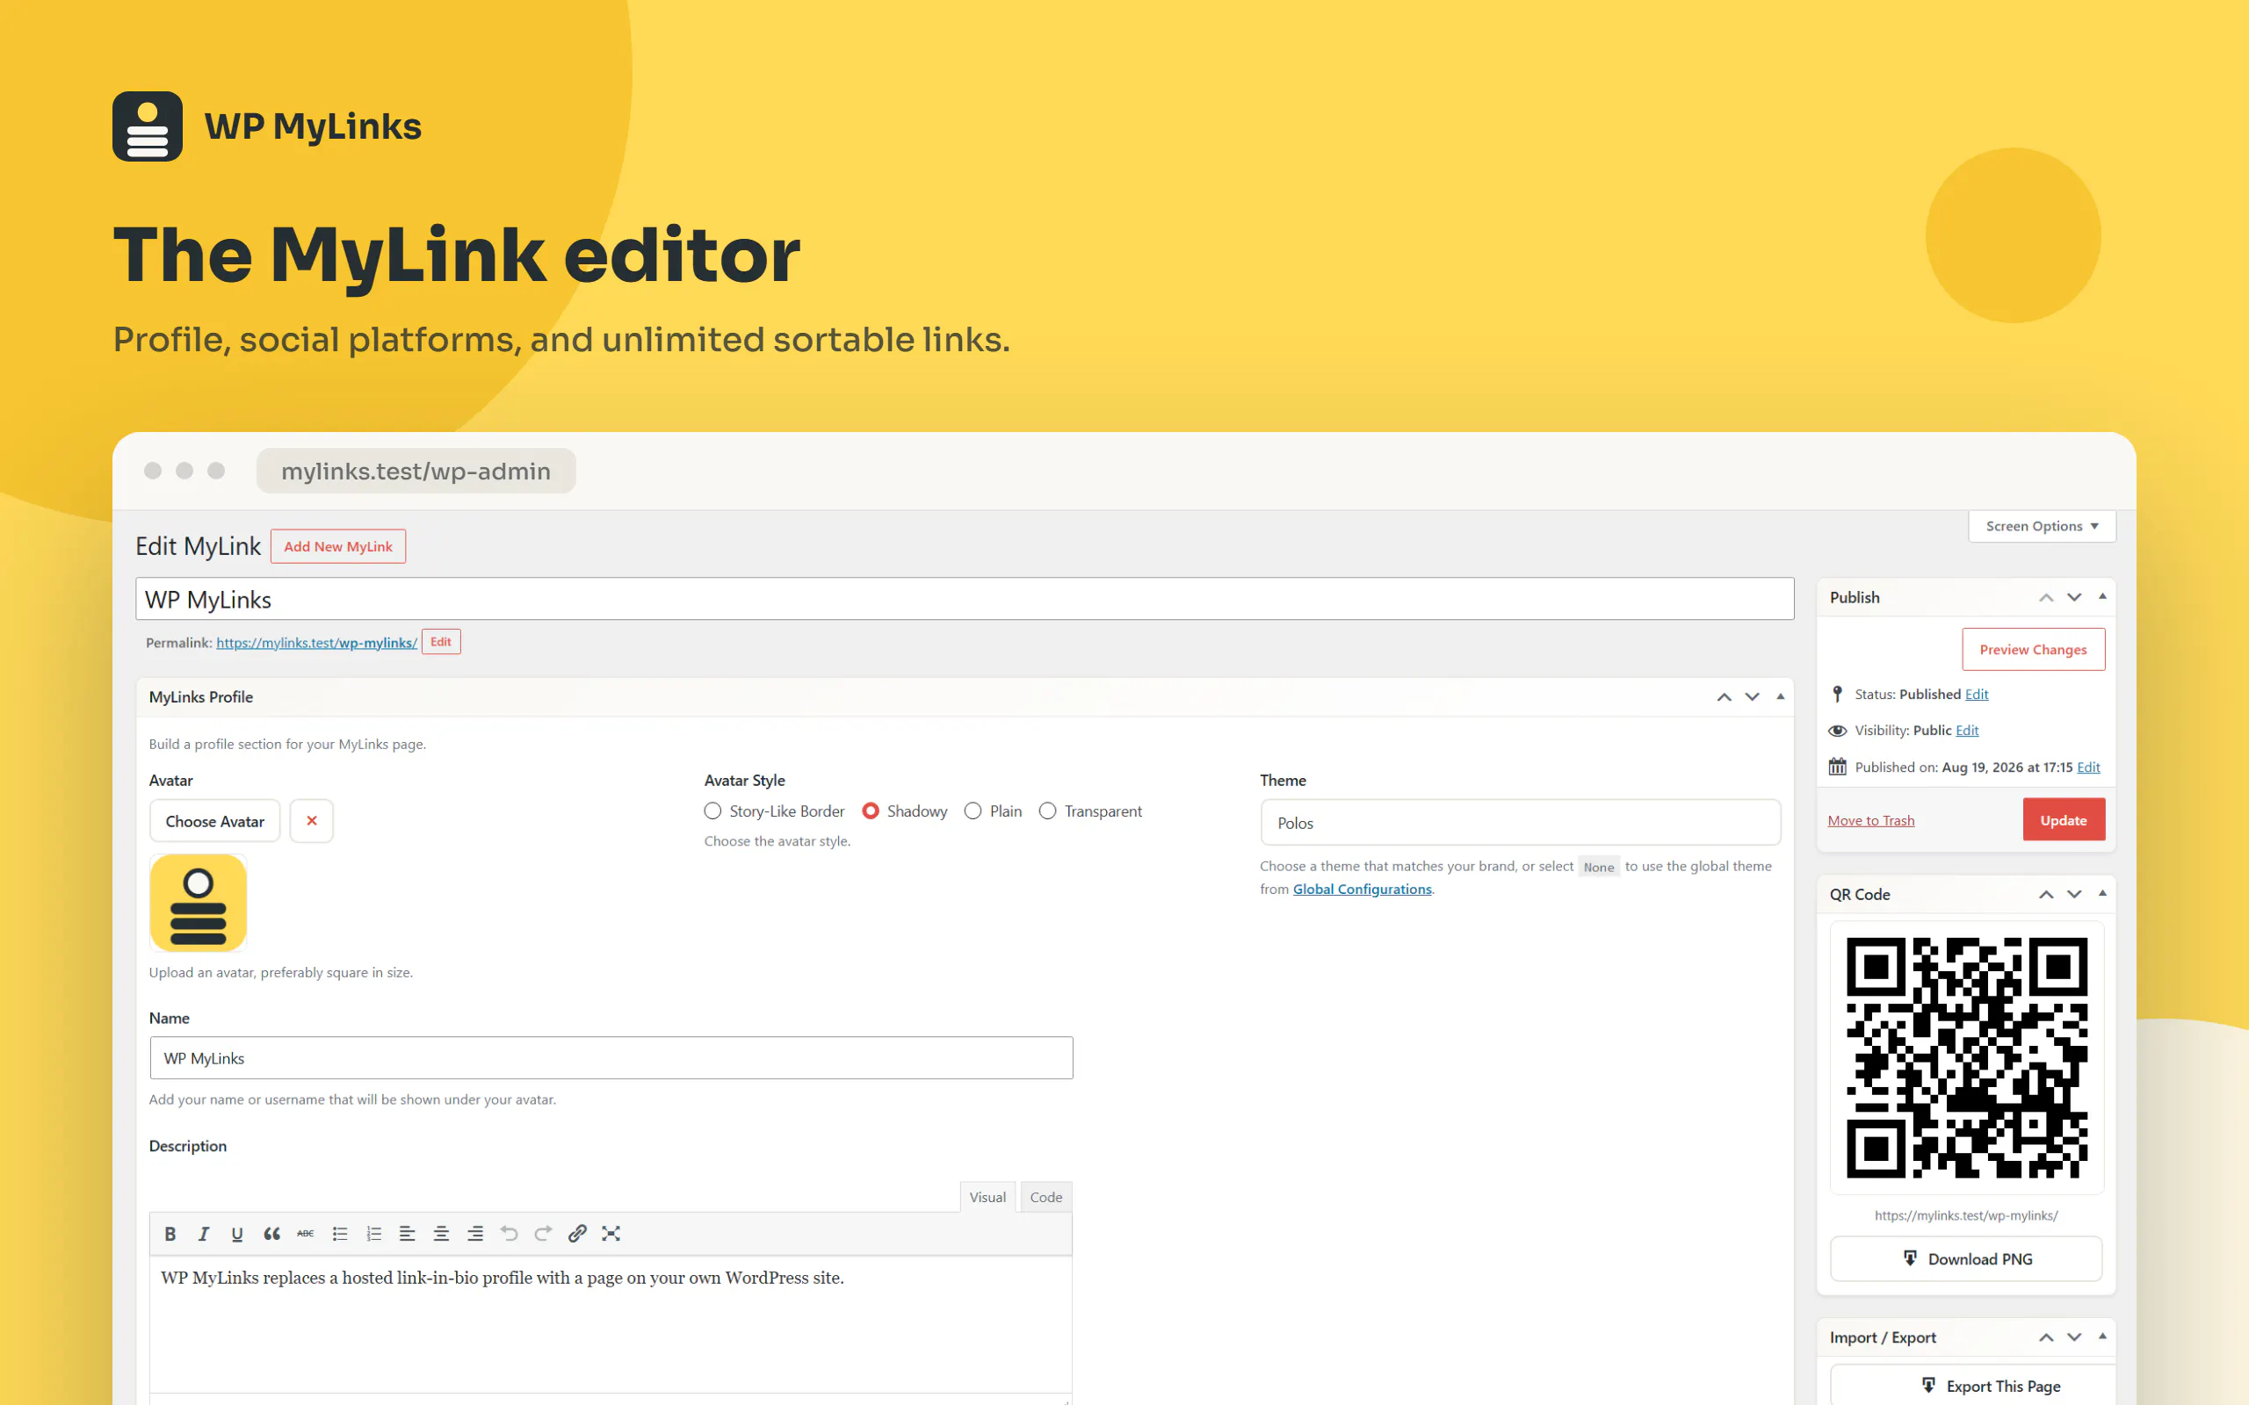
Task: Click download icon in Download PNG button
Action: (x=1910, y=1258)
